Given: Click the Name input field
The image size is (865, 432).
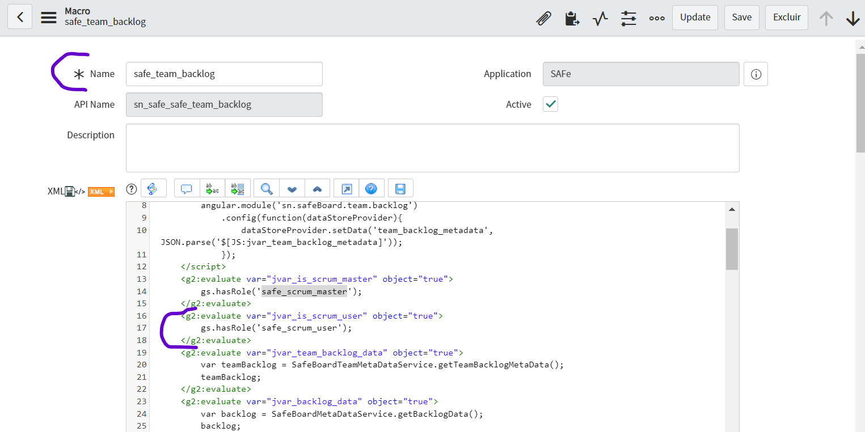Looking at the screenshot, I should pyautogui.click(x=224, y=74).
